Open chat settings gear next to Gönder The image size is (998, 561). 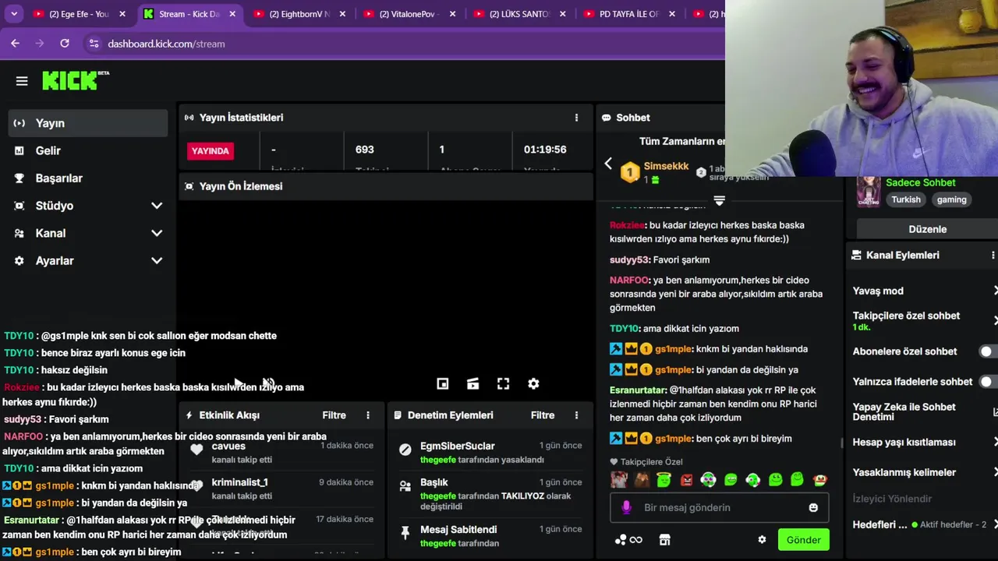pos(762,540)
